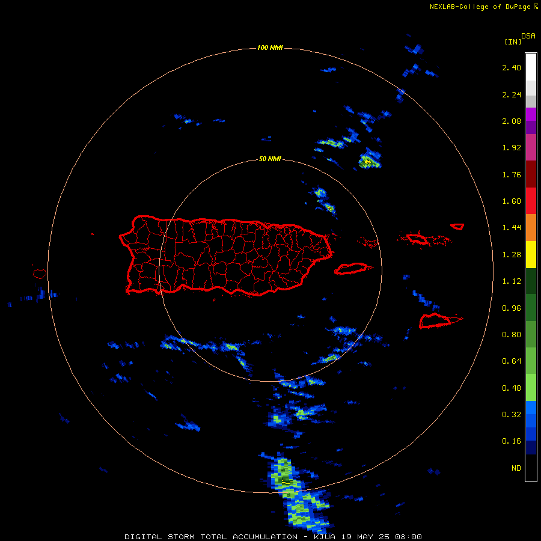Click the orange 1.44 legend swatch

click(531, 227)
